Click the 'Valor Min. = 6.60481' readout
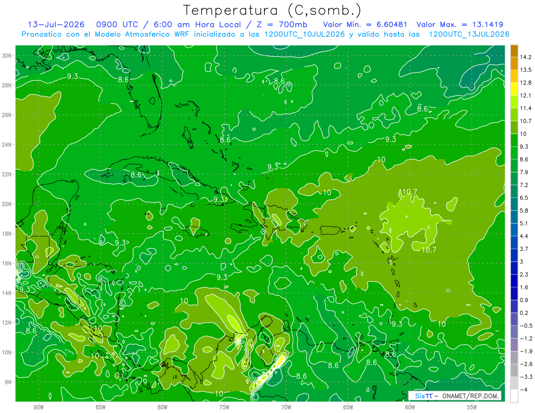Image resolution: width=535 pixels, height=413 pixels. pos(366,25)
